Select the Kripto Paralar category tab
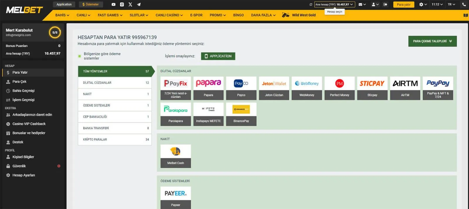The height and width of the screenshot is (209, 469). (x=115, y=140)
